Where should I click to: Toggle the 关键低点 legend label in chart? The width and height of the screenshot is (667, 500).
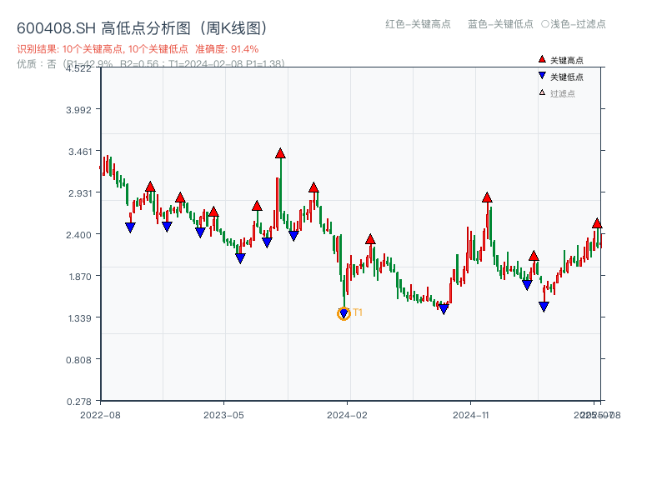tap(567, 77)
